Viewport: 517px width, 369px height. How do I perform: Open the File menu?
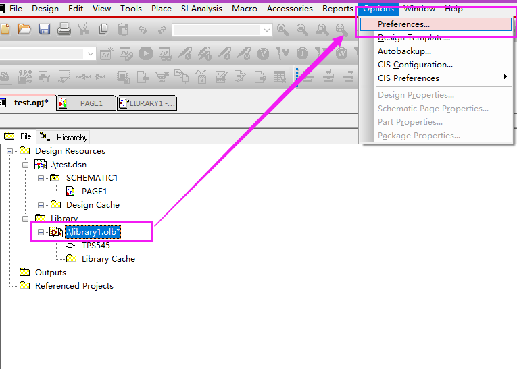click(x=16, y=9)
